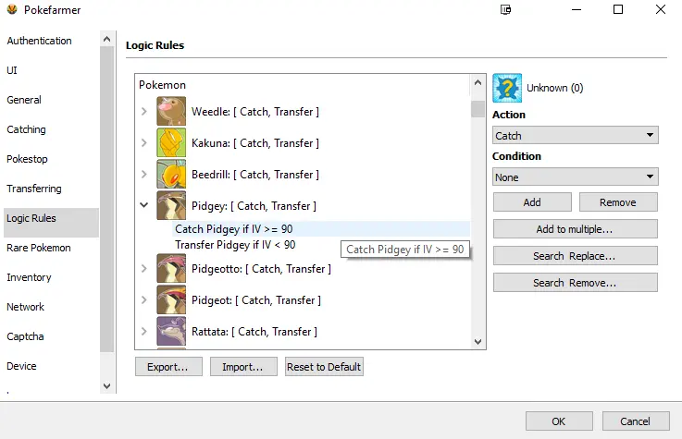Collapse the Pidgey rule tree node
This screenshot has height=439, width=682.
pos(144,206)
